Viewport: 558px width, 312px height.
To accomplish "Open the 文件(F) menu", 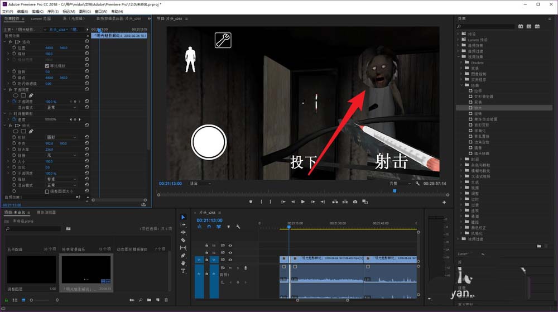I will (7, 11).
